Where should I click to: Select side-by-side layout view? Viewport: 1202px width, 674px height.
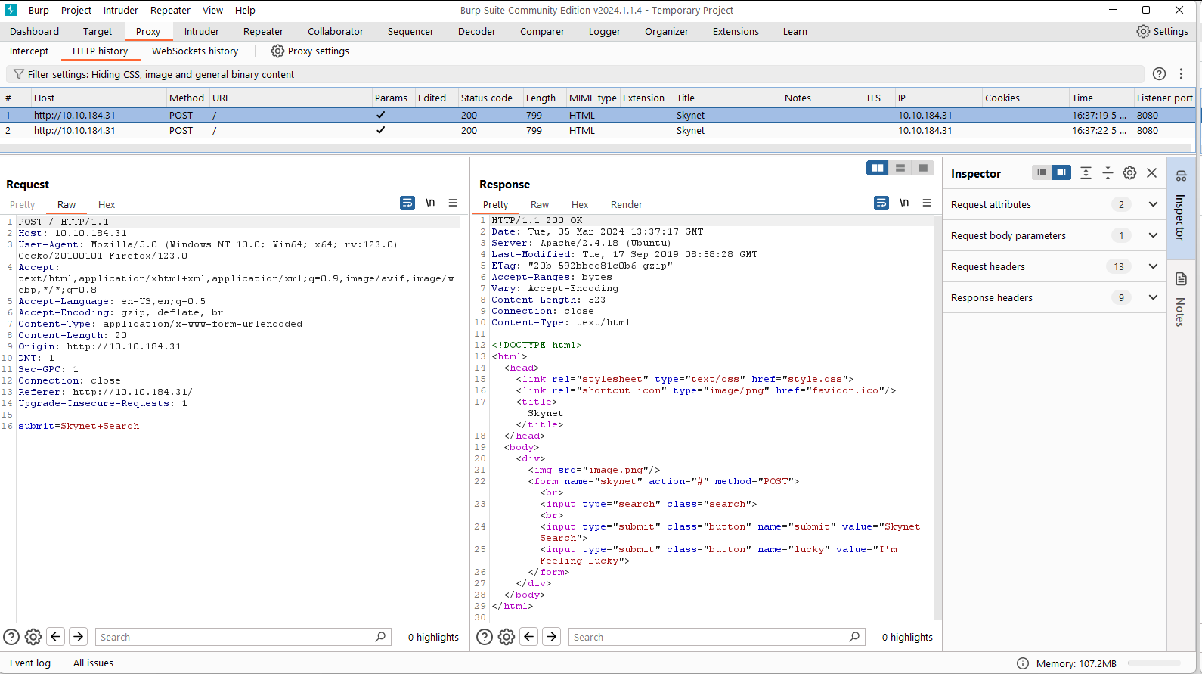click(x=878, y=168)
